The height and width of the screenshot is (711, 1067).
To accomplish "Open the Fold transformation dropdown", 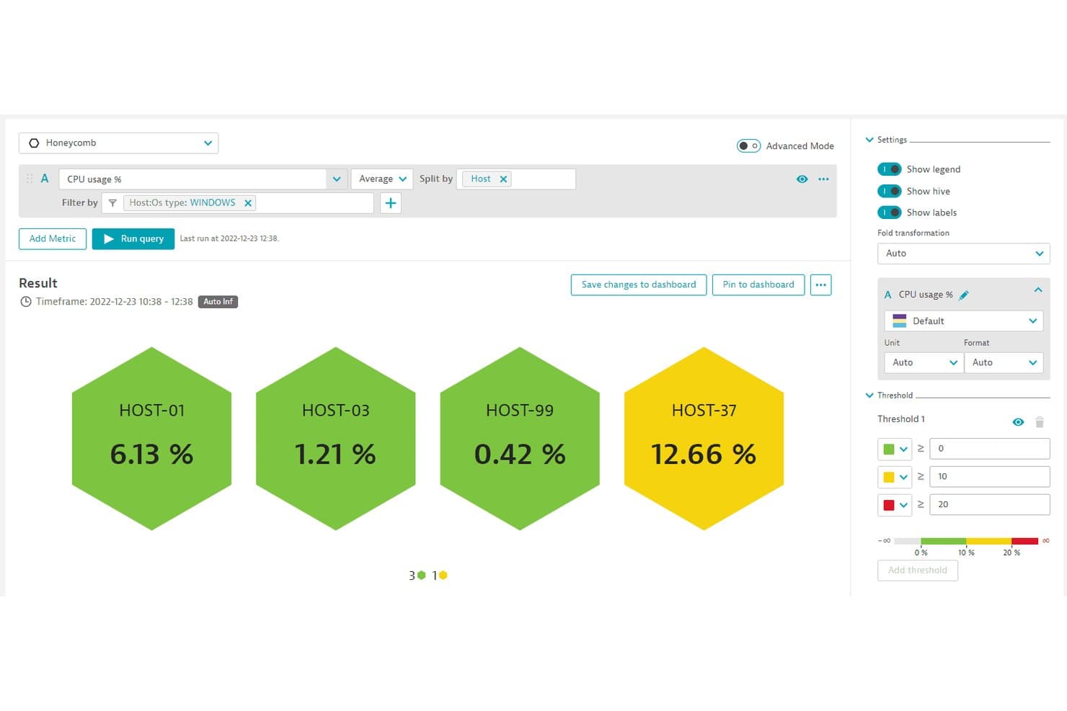I will click(963, 254).
